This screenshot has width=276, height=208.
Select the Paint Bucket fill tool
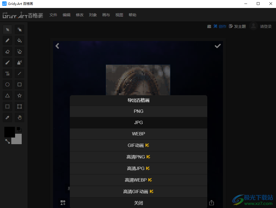pos(19,40)
